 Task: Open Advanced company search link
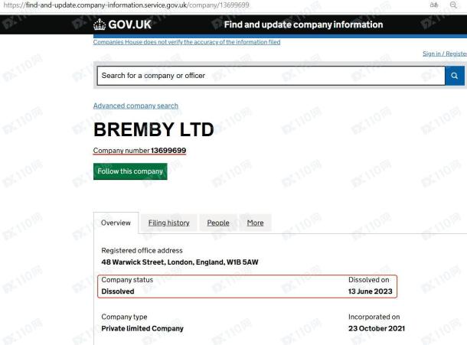(x=136, y=106)
